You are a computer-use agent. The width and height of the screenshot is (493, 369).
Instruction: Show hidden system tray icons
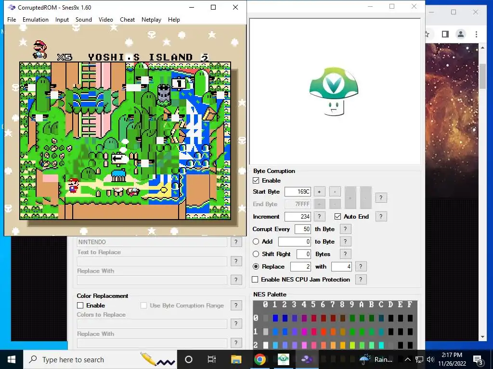(407, 359)
